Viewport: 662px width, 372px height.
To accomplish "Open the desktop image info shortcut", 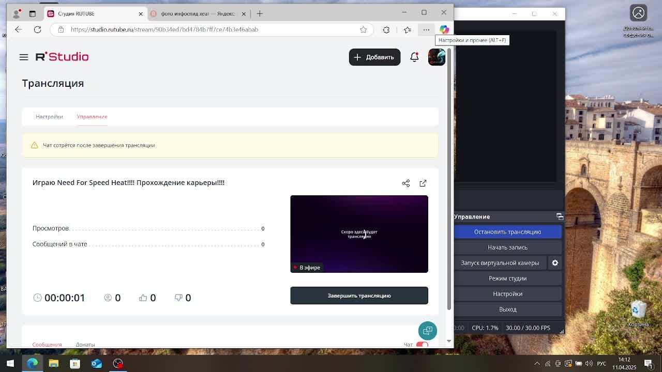I will point(639,22).
